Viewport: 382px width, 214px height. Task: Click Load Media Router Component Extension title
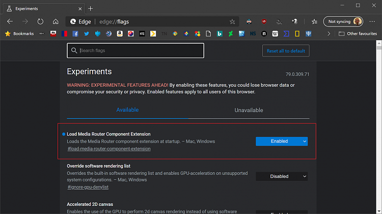pyautogui.click(x=108, y=134)
